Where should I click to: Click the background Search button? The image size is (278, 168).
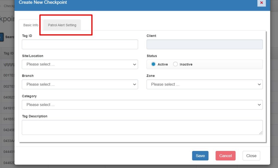[10, 37]
